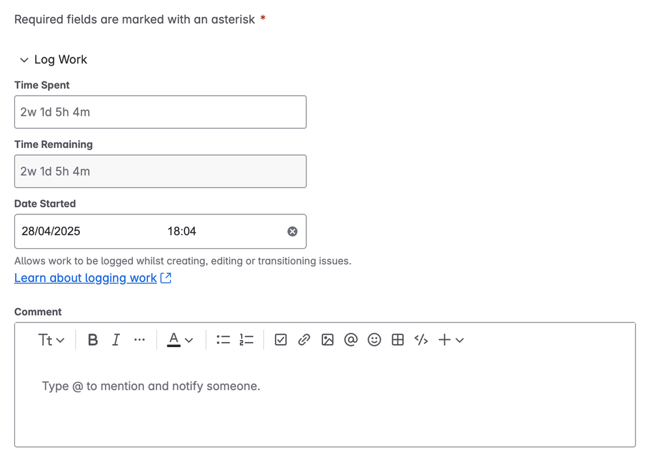651x452 pixels.
Task: Insert a code snippet
Action: pos(421,340)
